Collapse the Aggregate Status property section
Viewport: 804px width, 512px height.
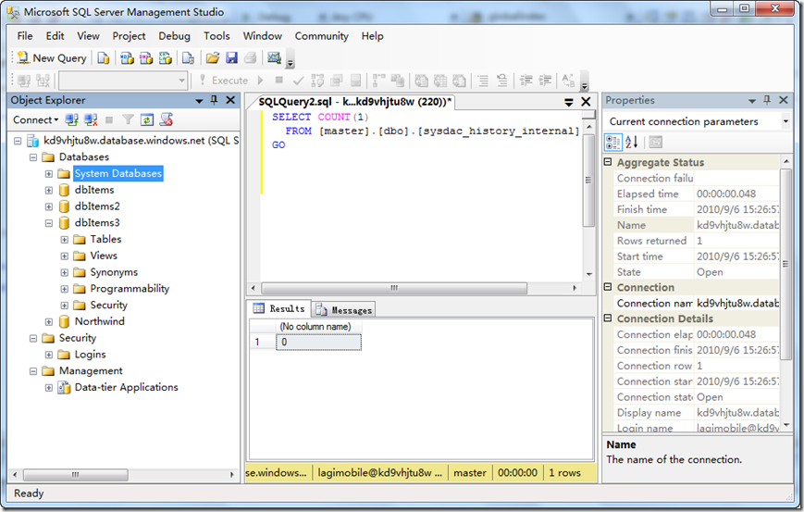[609, 163]
